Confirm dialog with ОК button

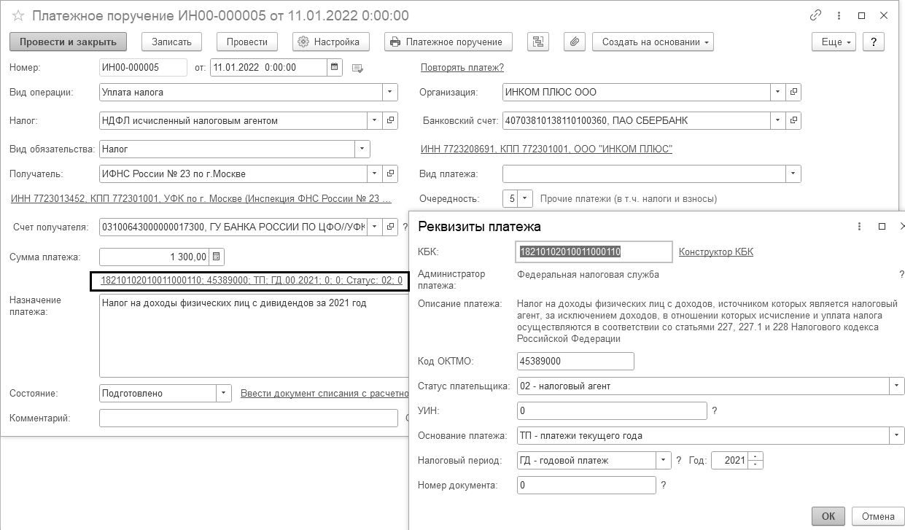pos(828,516)
